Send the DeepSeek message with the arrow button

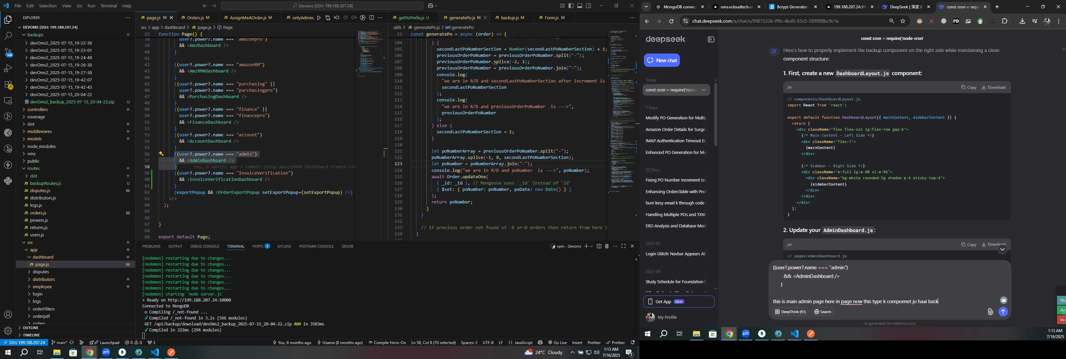tap(1003, 312)
